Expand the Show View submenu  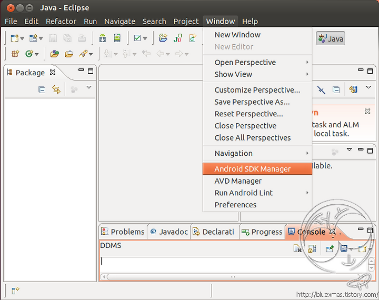pos(257,74)
